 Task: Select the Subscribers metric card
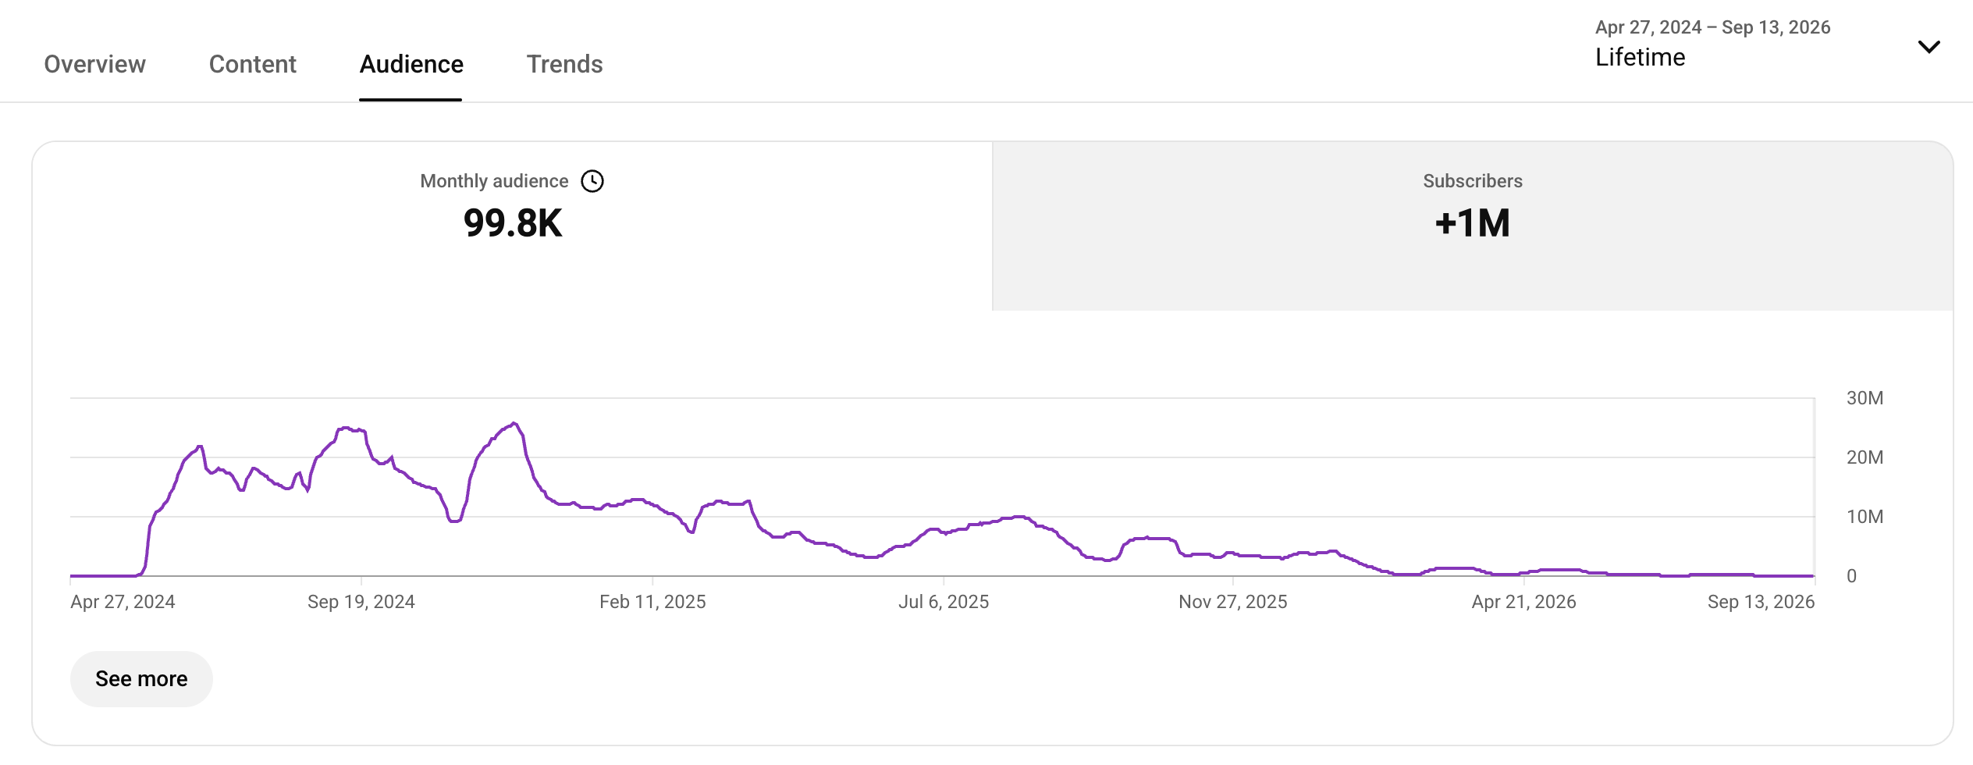tap(1473, 226)
